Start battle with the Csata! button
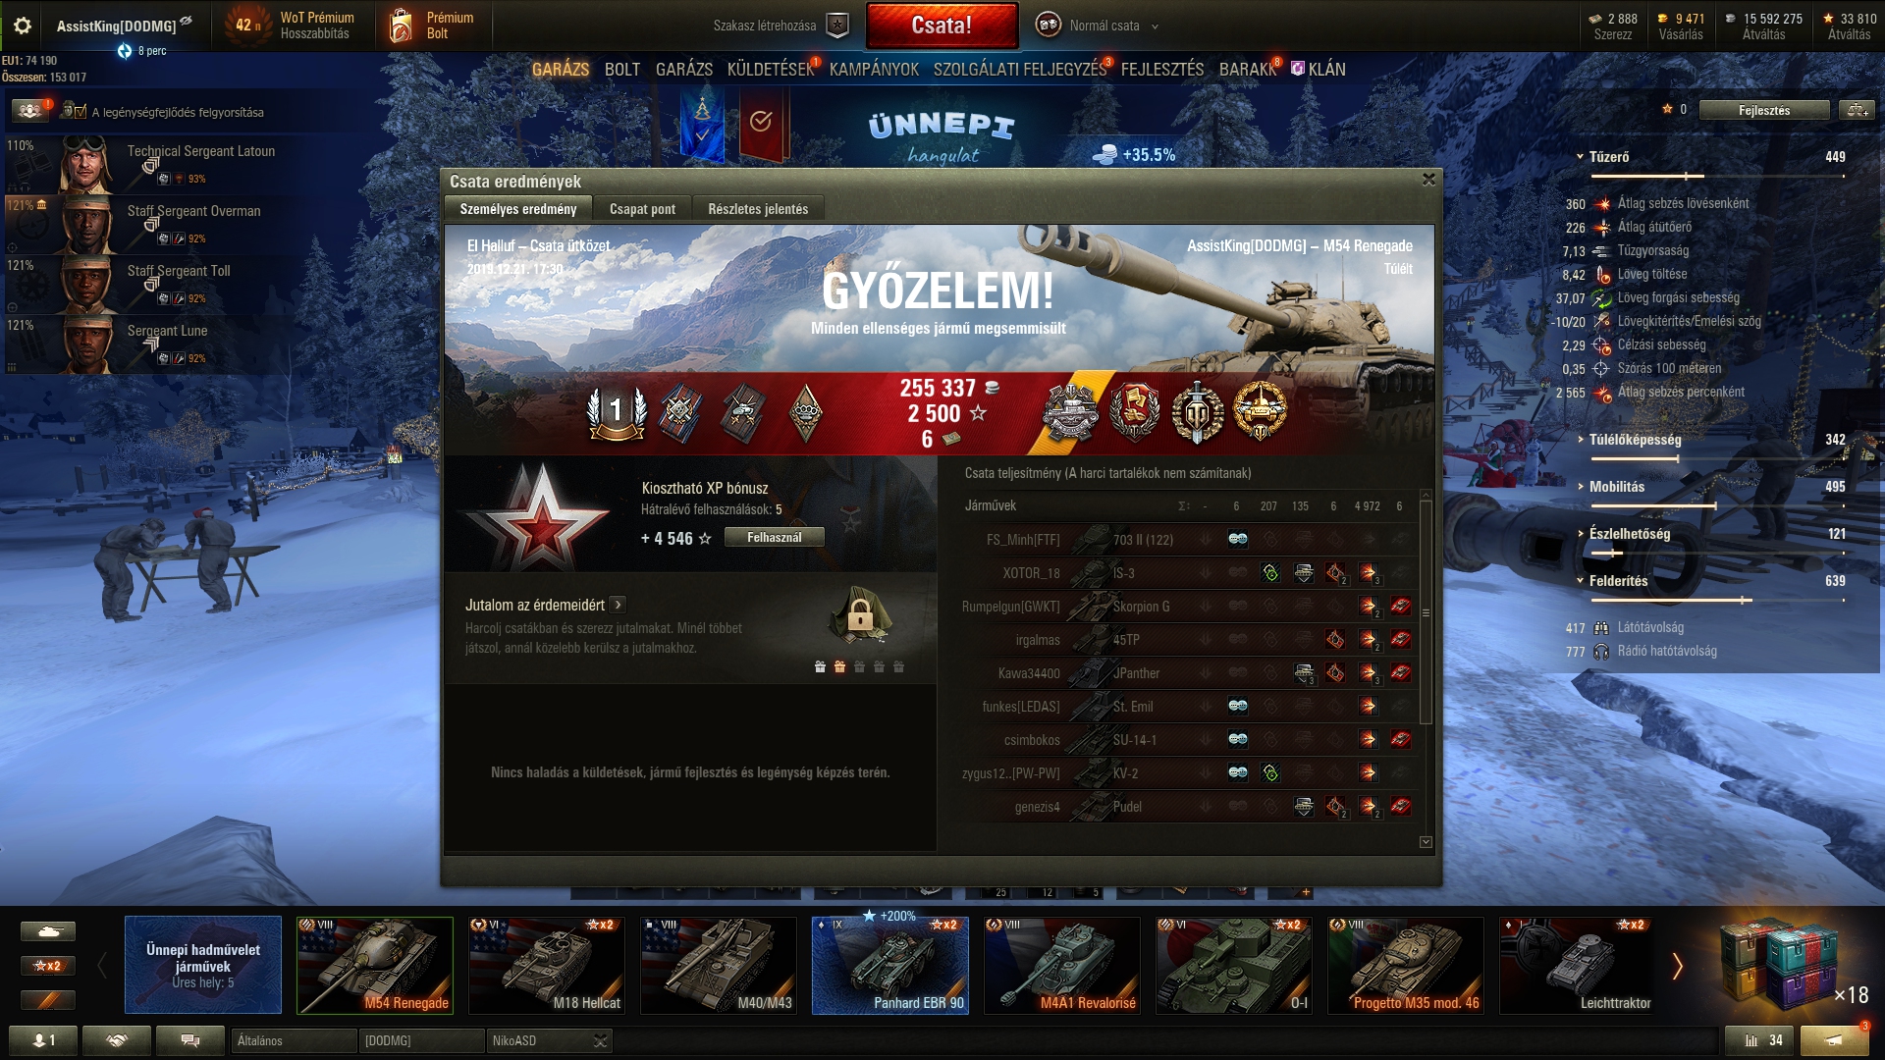The height and width of the screenshot is (1060, 1885). click(942, 26)
